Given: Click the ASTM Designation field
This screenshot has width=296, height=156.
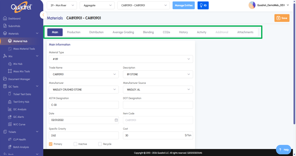Looking at the screenshot, I should (84, 105).
